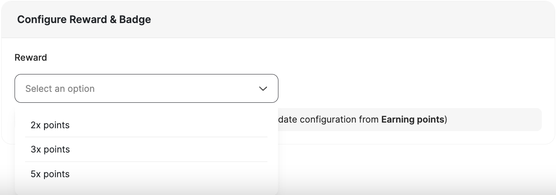Viewport: 556px width, 195px height.
Task: Click the 'Reward' field label
Action: tap(31, 58)
